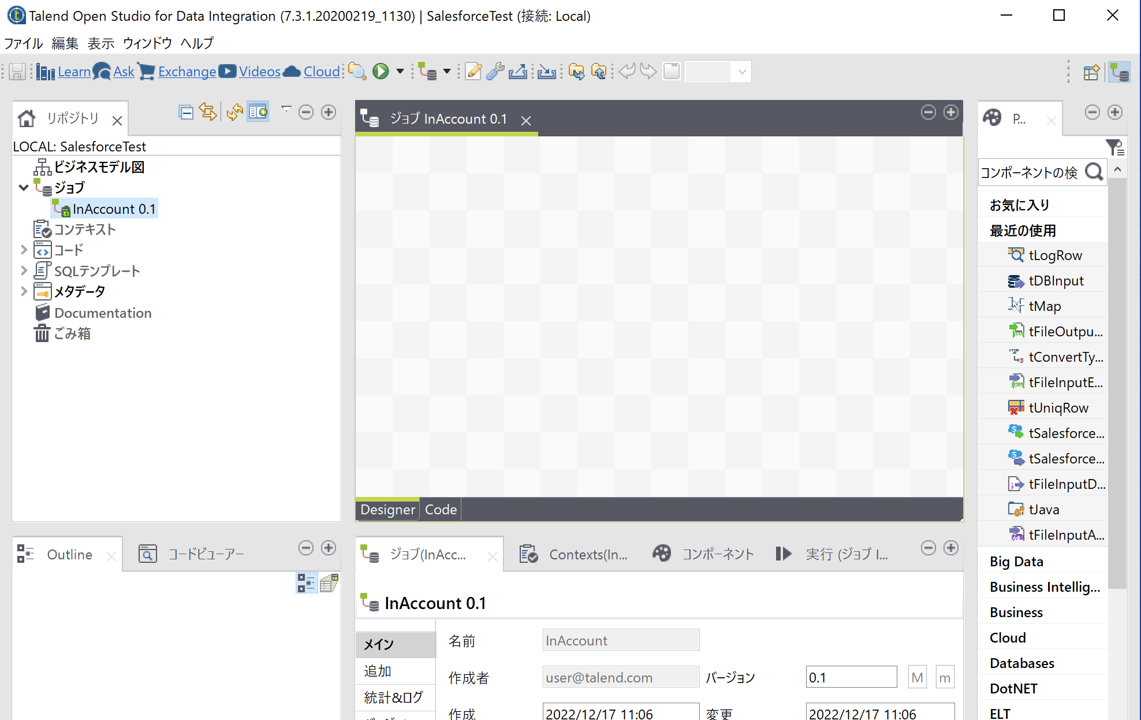This screenshot has width=1141, height=720.
Task: Maximize the job designer panel
Action: pyautogui.click(x=951, y=112)
